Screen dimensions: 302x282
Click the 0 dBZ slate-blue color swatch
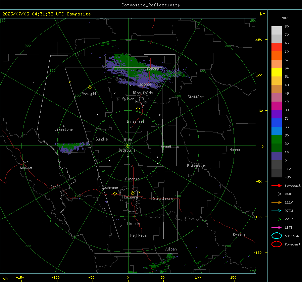(x=276, y=156)
